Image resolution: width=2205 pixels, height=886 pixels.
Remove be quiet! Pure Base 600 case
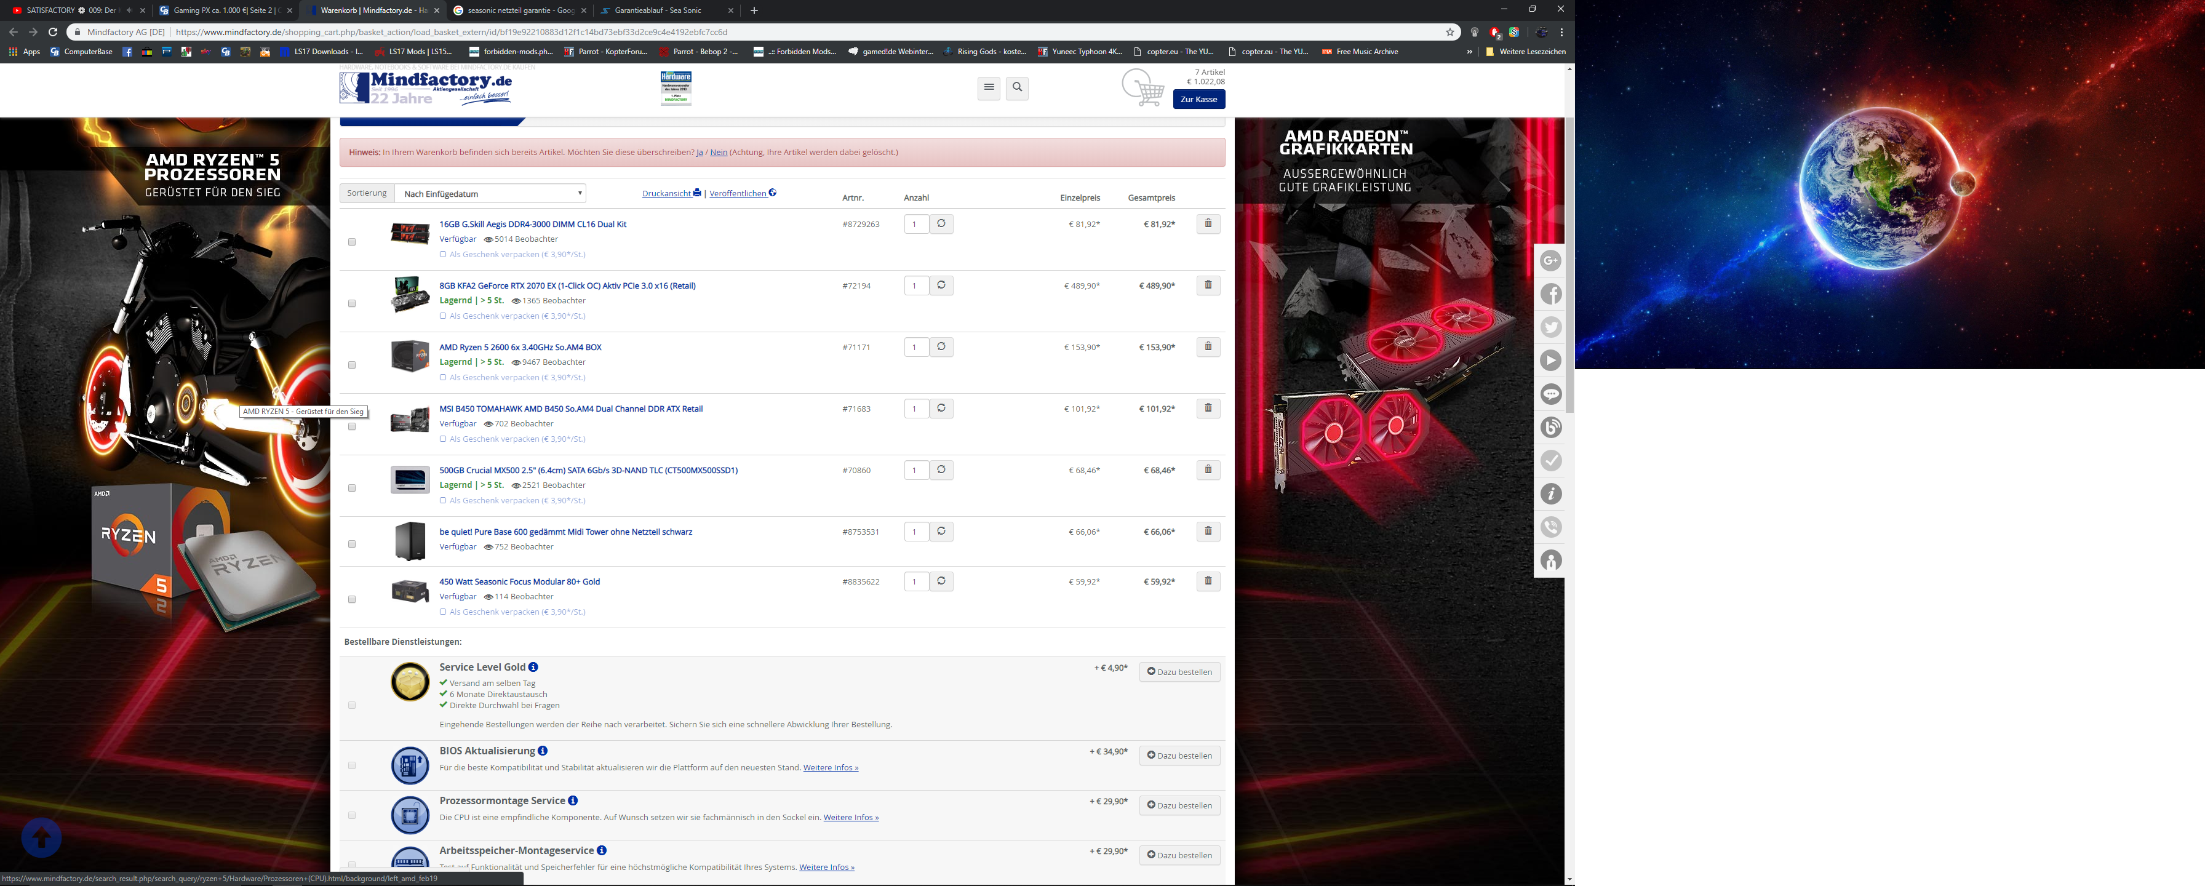(1208, 532)
